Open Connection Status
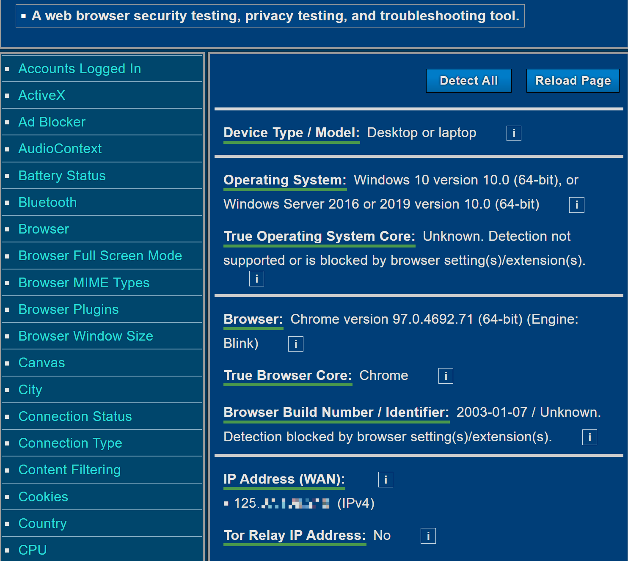Screen dimensions: 628x561 click(75, 416)
